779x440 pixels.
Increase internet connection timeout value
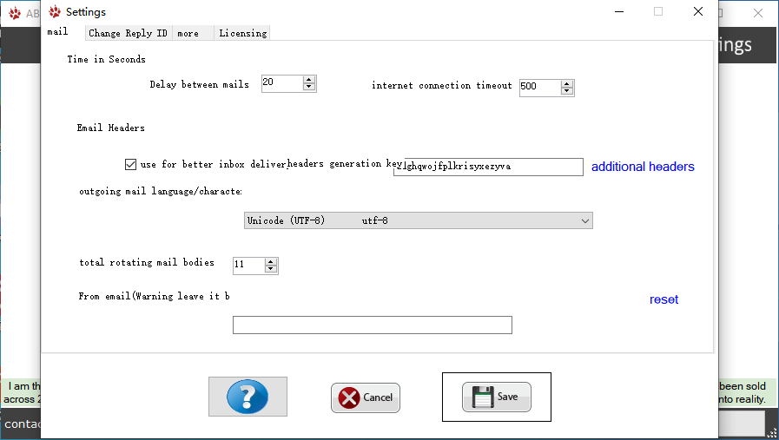[567, 83]
